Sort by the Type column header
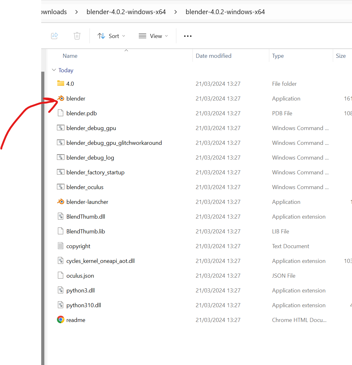The height and width of the screenshot is (365, 352). click(x=278, y=56)
